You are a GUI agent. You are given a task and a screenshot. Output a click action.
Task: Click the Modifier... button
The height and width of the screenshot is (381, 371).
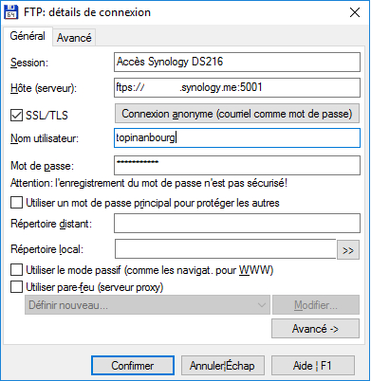[316, 305]
